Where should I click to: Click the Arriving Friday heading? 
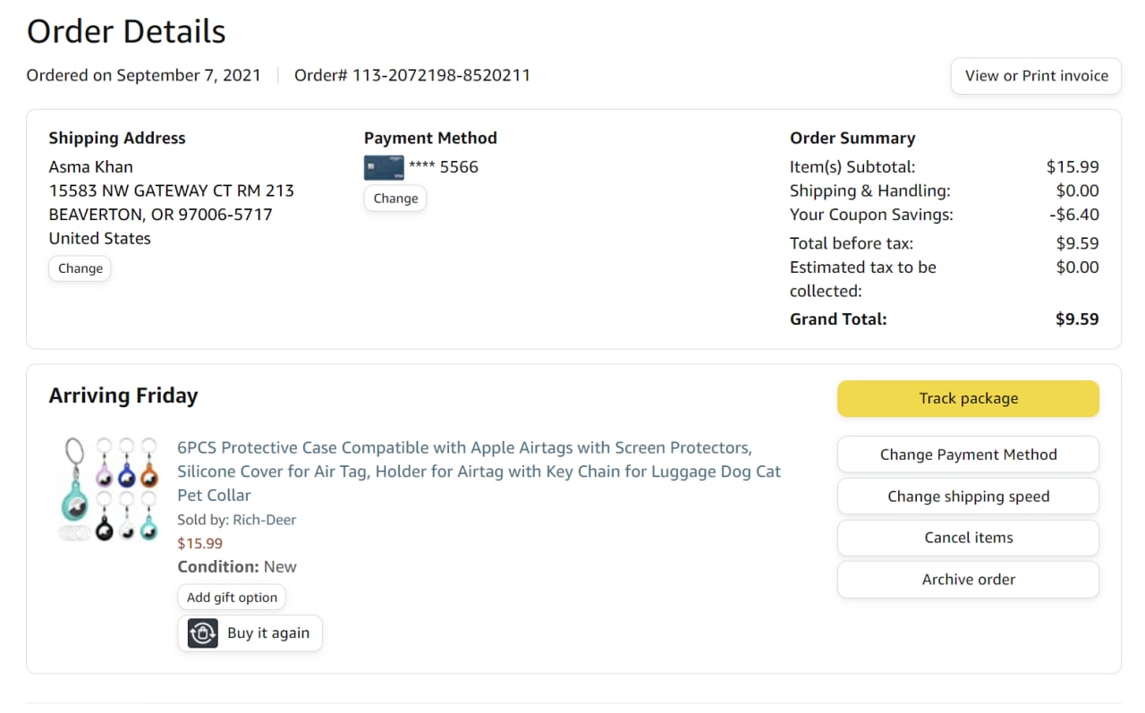point(123,396)
